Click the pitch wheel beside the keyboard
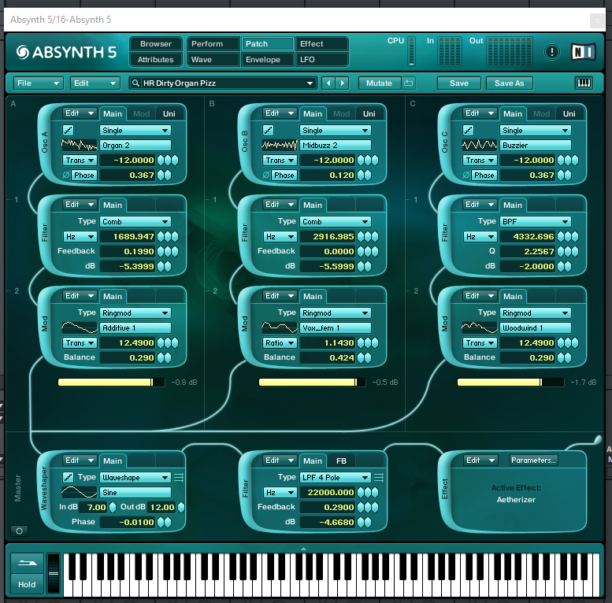 click(54, 573)
